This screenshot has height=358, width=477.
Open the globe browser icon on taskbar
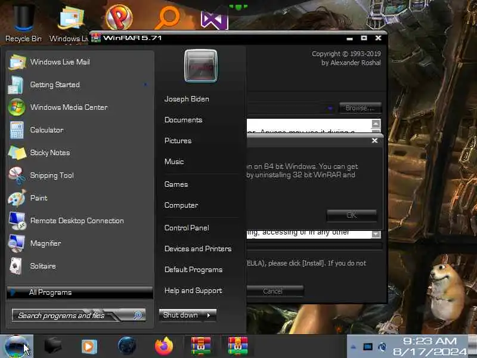tap(127, 346)
